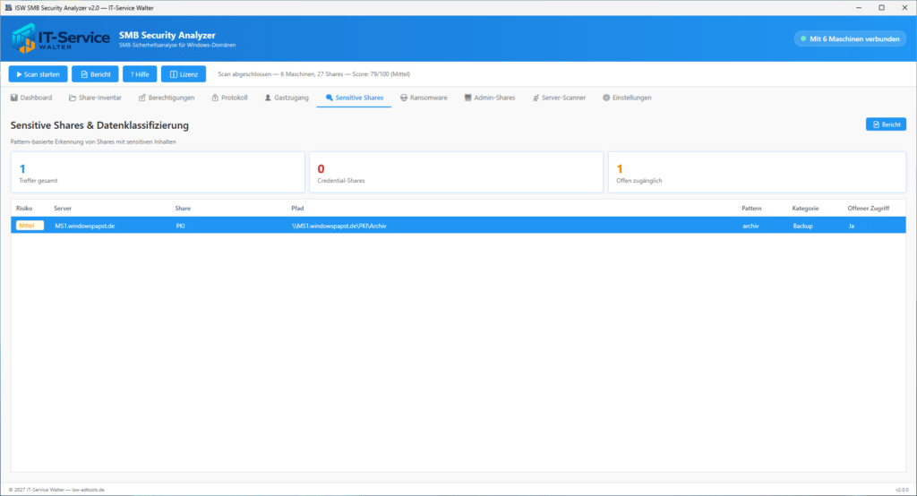Select the Gastzugang tab
The image size is (917, 496).
pos(287,98)
